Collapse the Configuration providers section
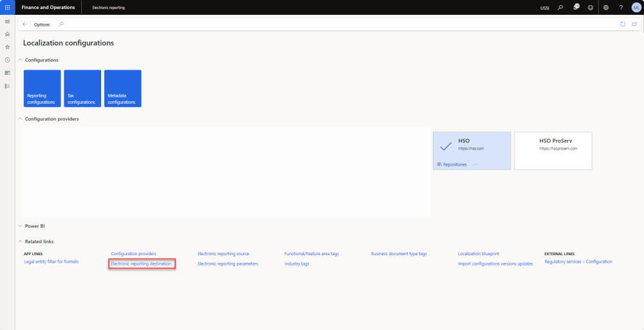 (x=20, y=119)
